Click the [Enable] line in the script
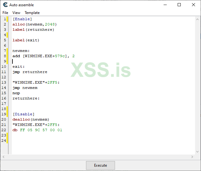This screenshot has height=171, width=201. point(22,19)
